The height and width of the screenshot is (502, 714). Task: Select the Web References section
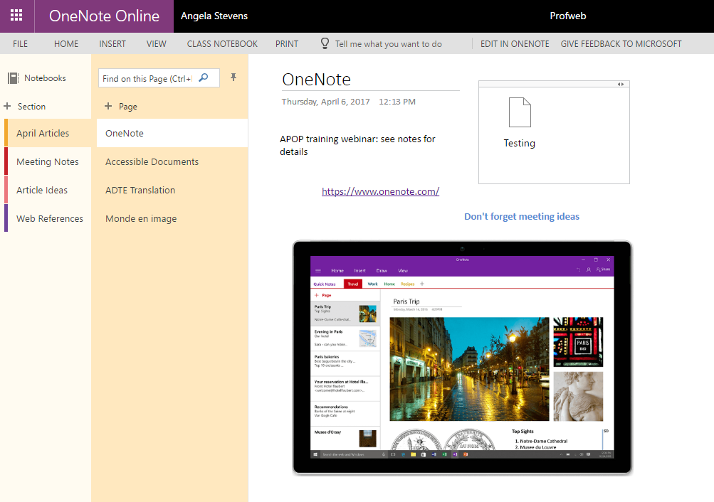point(48,218)
